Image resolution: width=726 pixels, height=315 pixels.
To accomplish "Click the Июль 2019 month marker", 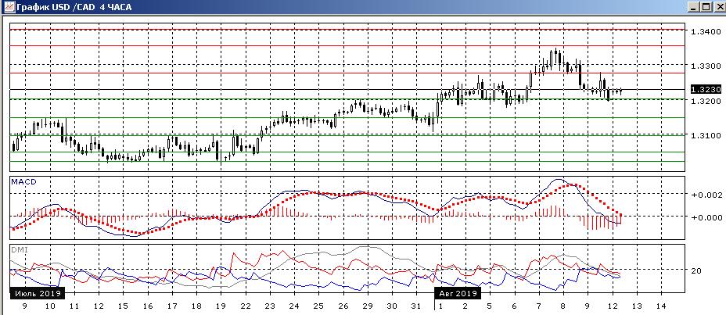I will click(38, 293).
